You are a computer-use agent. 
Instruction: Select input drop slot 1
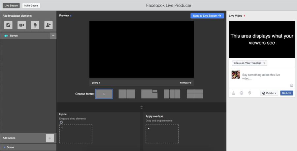76,134
